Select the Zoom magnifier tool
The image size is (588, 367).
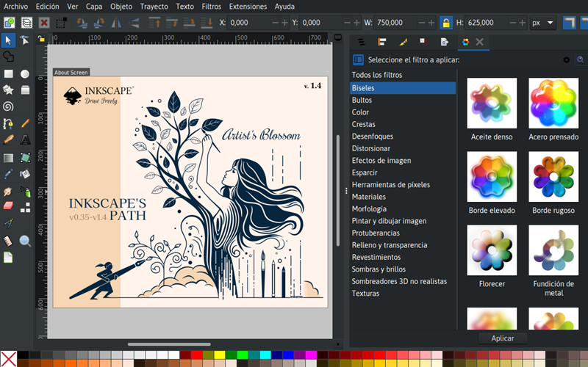pyautogui.click(x=25, y=241)
